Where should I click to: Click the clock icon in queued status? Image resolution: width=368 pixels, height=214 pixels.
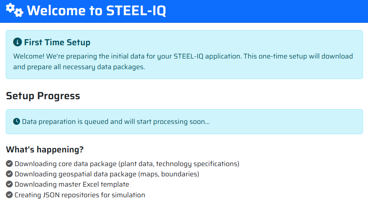(x=16, y=122)
